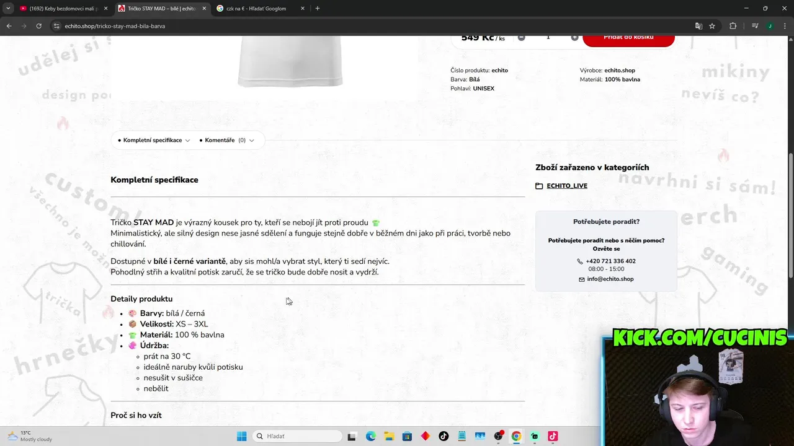794x446 pixels.
Task: Close the czk na € Google tab
Action: pyautogui.click(x=303, y=9)
